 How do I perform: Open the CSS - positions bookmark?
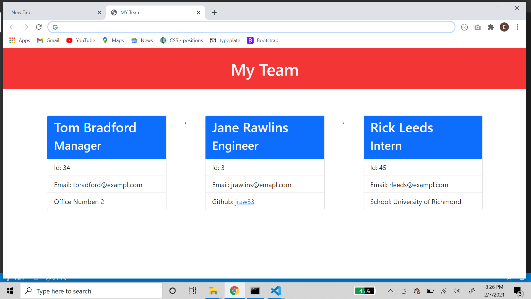click(181, 40)
